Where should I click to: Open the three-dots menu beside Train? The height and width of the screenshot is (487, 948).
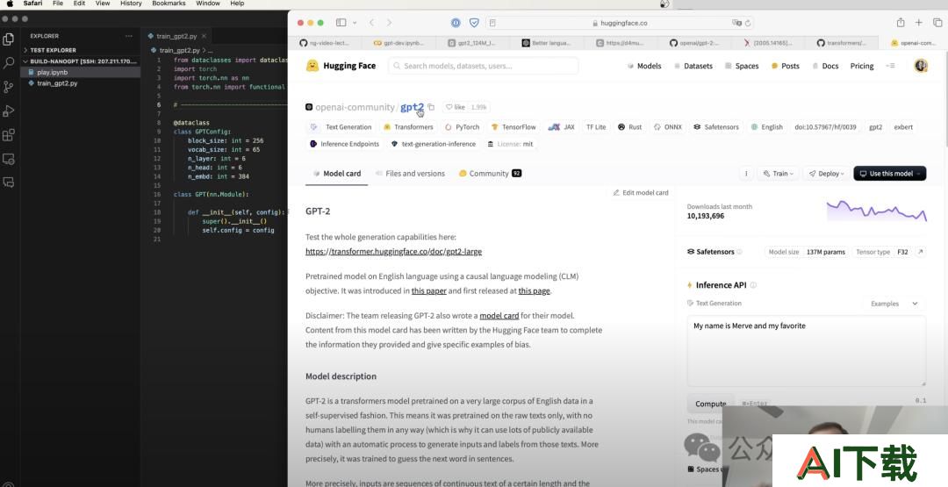pyautogui.click(x=746, y=174)
